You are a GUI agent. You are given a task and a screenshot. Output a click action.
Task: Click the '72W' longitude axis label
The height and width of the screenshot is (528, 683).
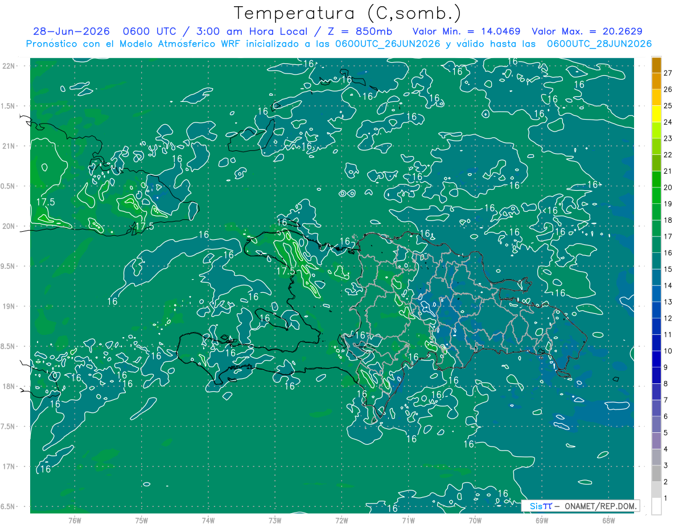pyautogui.click(x=341, y=520)
